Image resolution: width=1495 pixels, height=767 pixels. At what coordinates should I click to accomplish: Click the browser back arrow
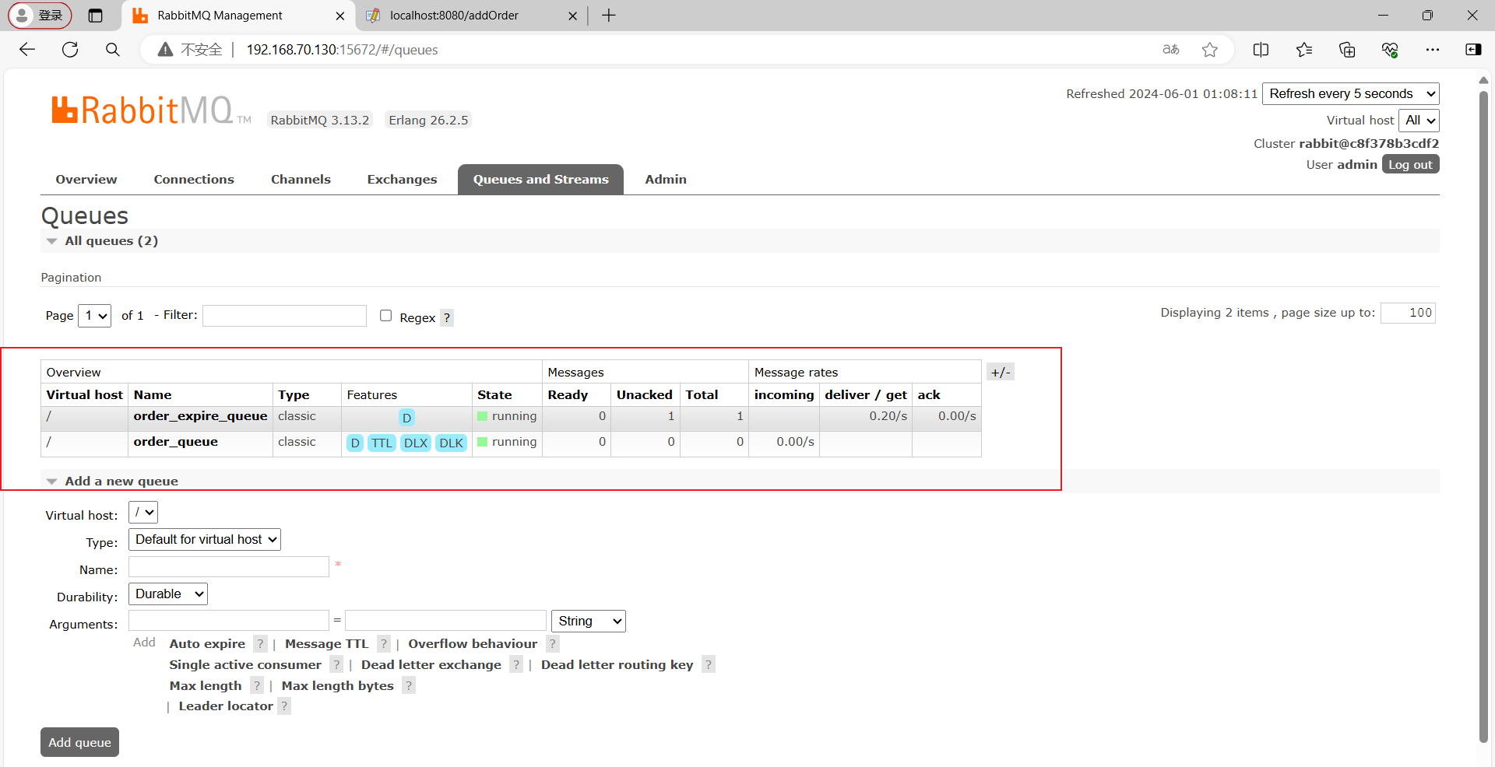click(27, 50)
